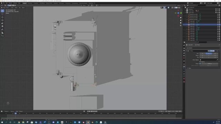This screenshot has height=124, width=221.
Task: Switch to the Shading workspace tab
Action: (56, 3)
